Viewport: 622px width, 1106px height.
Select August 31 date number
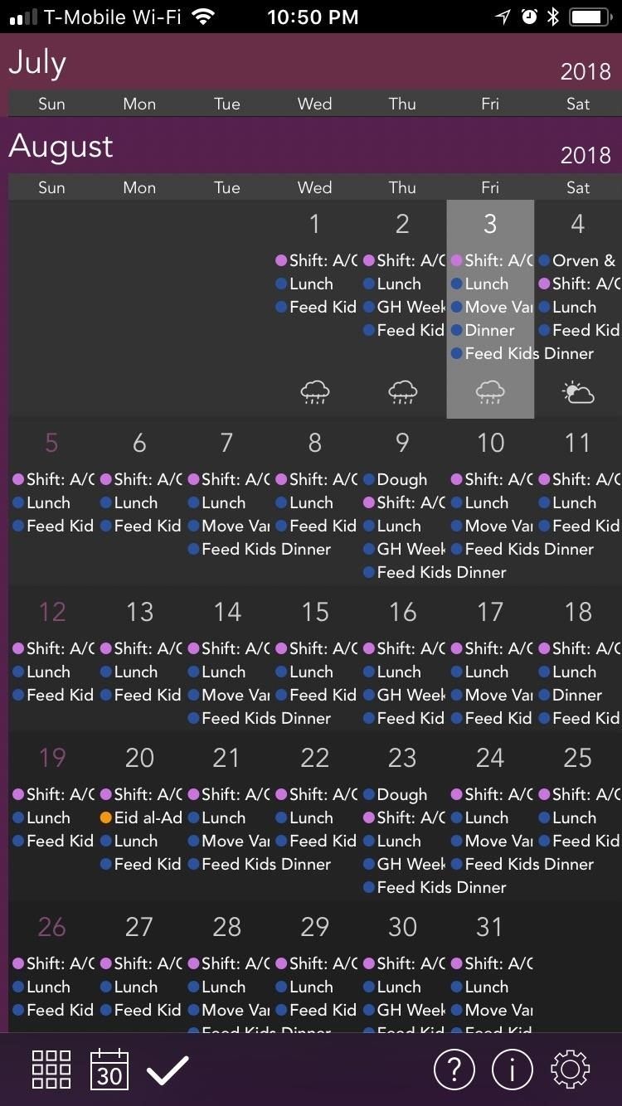(489, 927)
